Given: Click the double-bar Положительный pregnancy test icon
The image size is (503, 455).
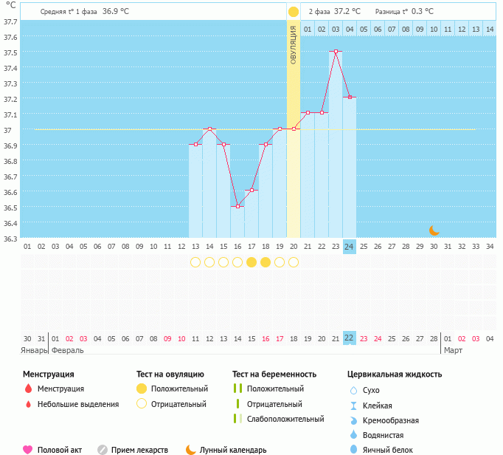Looking at the screenshot, I should [x=237, y=389].
